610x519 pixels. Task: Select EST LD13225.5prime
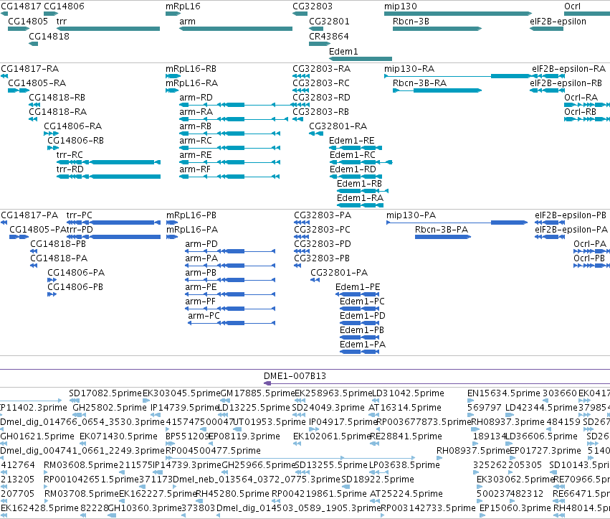(x=224, y=415)
